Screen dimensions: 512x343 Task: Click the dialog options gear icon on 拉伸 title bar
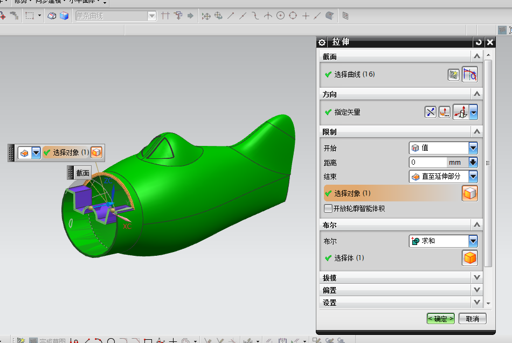(x=321, y=41)
